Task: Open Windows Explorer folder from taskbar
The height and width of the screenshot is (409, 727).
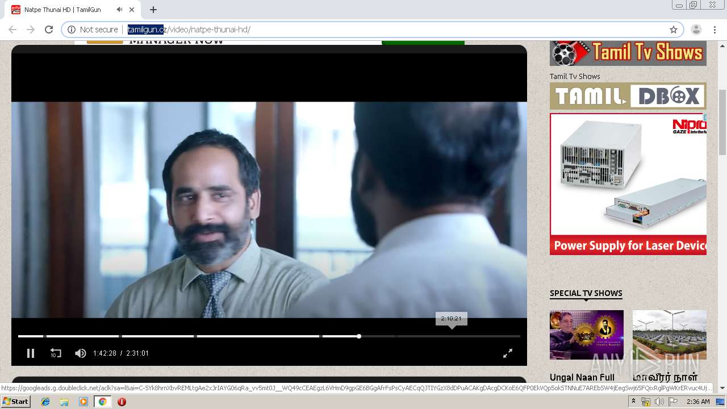Action: click(x=64, y=402)
